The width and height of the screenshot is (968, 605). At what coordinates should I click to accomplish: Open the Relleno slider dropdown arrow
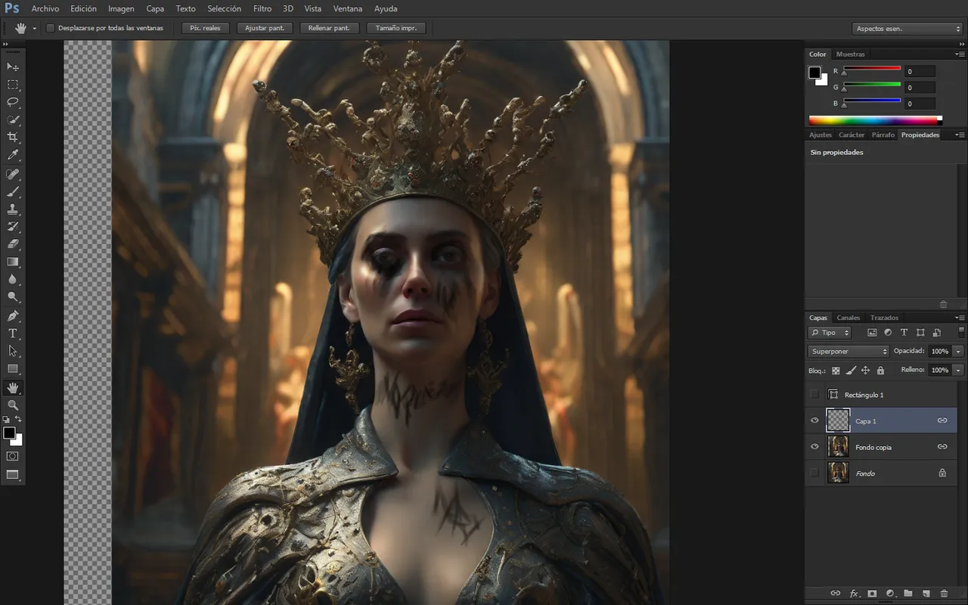click(x=958, y=371)
